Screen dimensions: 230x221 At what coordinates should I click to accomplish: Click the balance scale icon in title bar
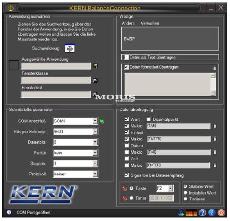tap(11, 8)
